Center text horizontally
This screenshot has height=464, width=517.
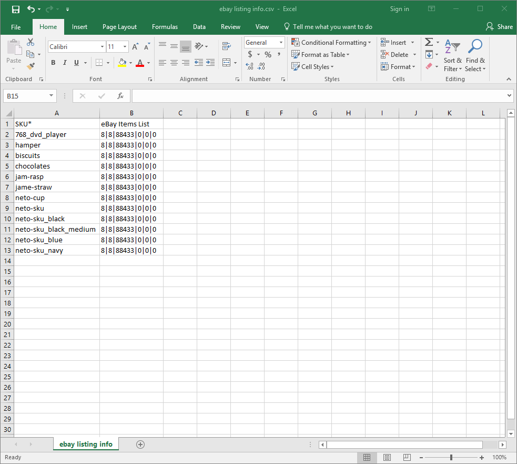(x=174, y=63)
